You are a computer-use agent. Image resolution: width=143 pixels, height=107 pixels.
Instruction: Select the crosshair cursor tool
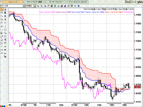tap(2, 46)
